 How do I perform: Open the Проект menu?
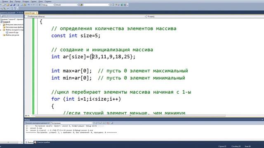pos(17,2)
